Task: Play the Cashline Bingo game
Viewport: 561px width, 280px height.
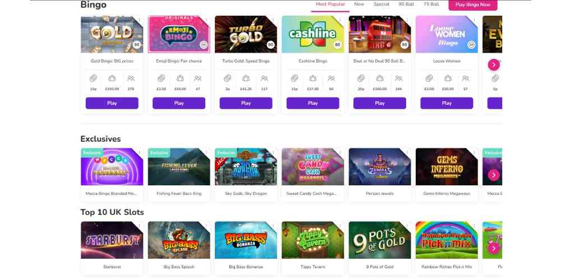Action: pyautogui.click(x=312, y=103)
